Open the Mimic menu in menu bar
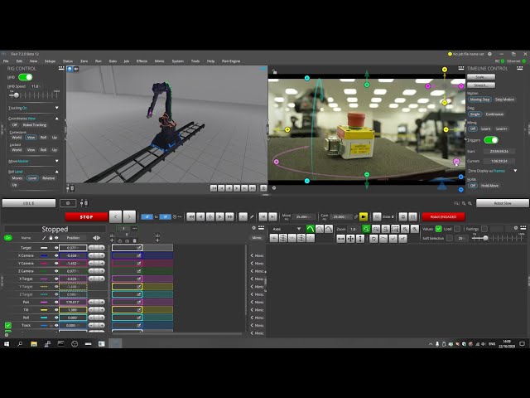 click(160, 61)
